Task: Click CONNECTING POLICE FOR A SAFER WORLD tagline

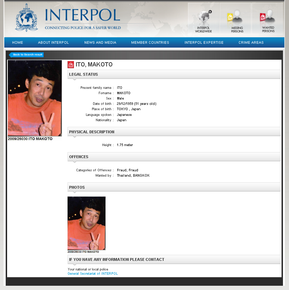Action: coord(83,28)
